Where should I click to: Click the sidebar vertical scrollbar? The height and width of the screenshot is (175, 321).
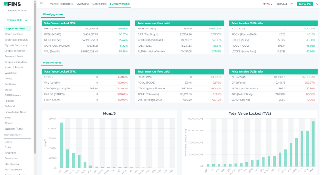tap(35, 78)
